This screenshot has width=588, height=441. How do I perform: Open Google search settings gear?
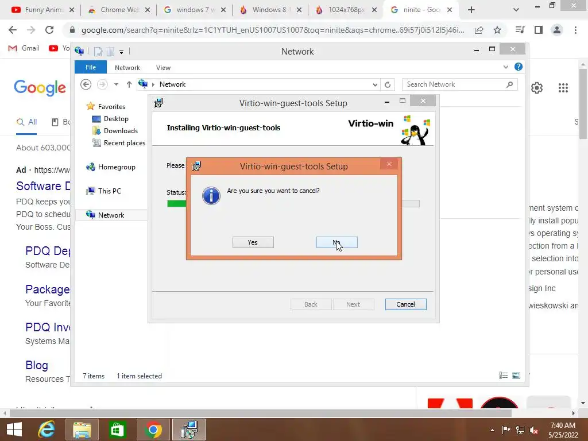(537, 88)
